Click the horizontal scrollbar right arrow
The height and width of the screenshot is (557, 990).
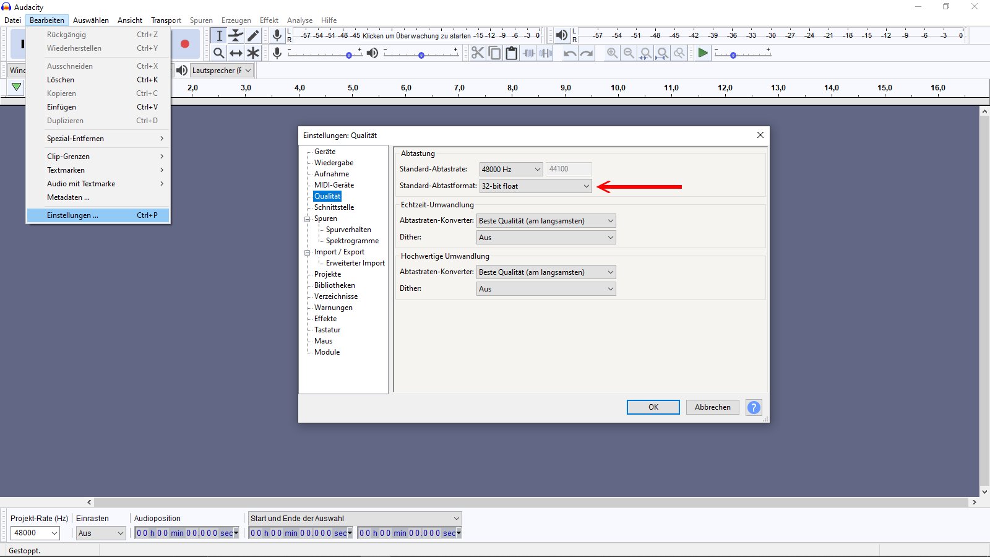click(975, 503)
